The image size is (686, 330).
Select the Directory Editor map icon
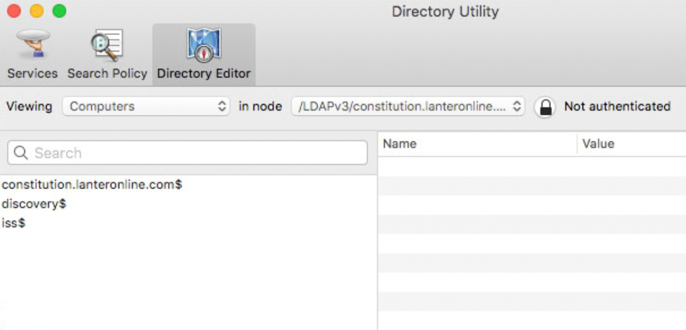(x=204, y=45)
